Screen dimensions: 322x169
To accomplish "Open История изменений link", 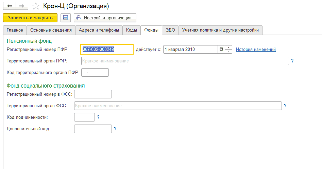I will (x=256, y=49).
